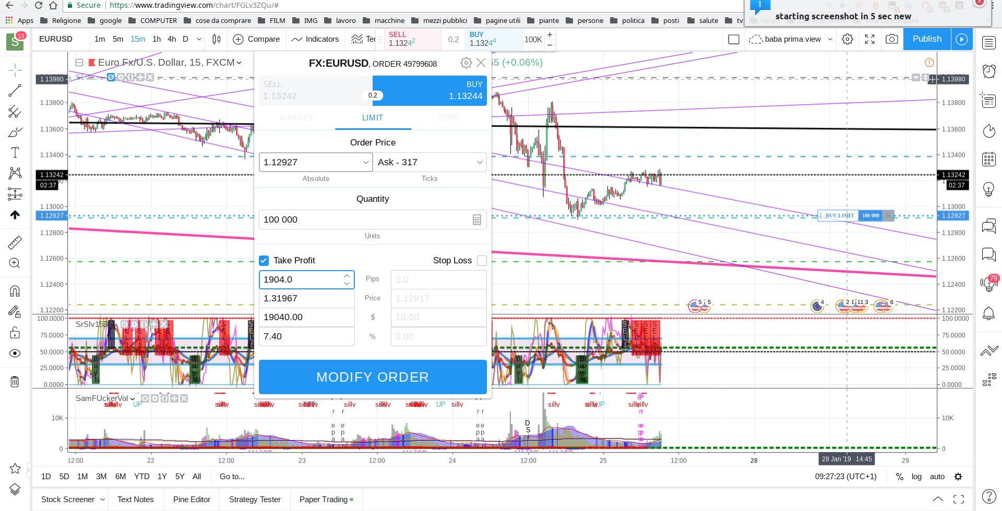Open the help question mark
1002x511 pixels.
click(x=988, y=496)
